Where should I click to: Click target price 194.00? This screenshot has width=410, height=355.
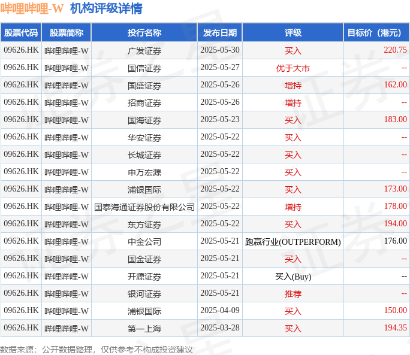pos(395,224)
